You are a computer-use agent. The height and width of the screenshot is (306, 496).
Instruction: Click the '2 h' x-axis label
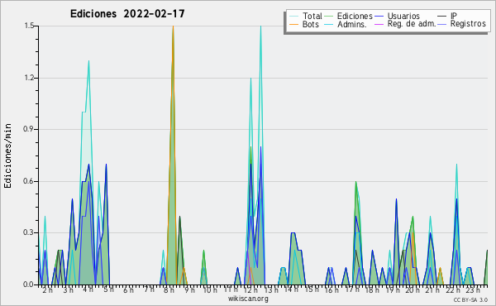(47, 290)
